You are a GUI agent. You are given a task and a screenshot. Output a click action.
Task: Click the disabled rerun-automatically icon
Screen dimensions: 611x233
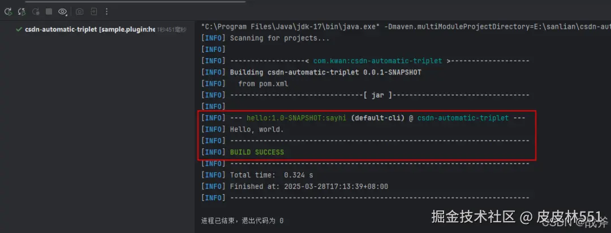tap(36, 11)
